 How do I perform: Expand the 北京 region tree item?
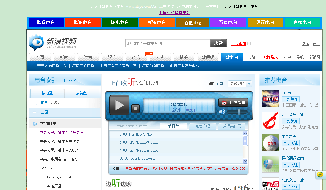click(35, 103)
